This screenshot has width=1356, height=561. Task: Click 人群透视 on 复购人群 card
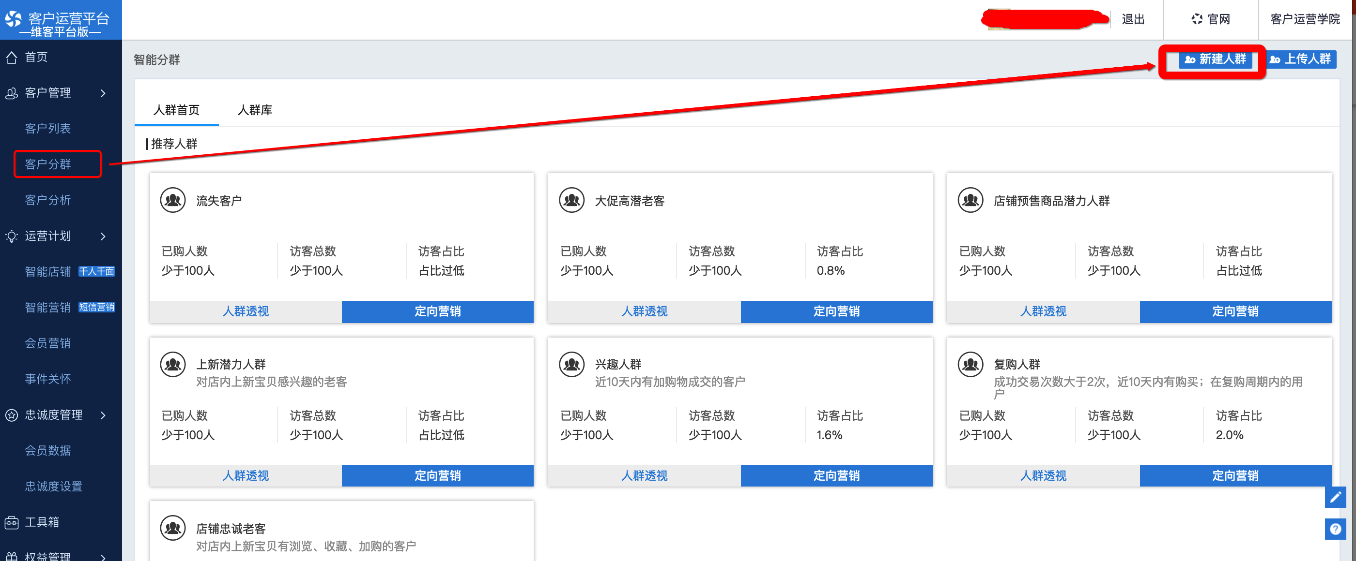(x=1043, y=476)
